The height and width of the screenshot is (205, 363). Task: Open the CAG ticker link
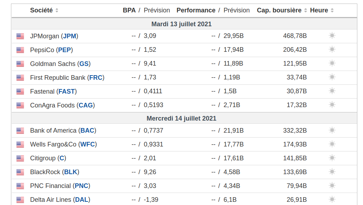pyautogui.click(x=86, y=105)
